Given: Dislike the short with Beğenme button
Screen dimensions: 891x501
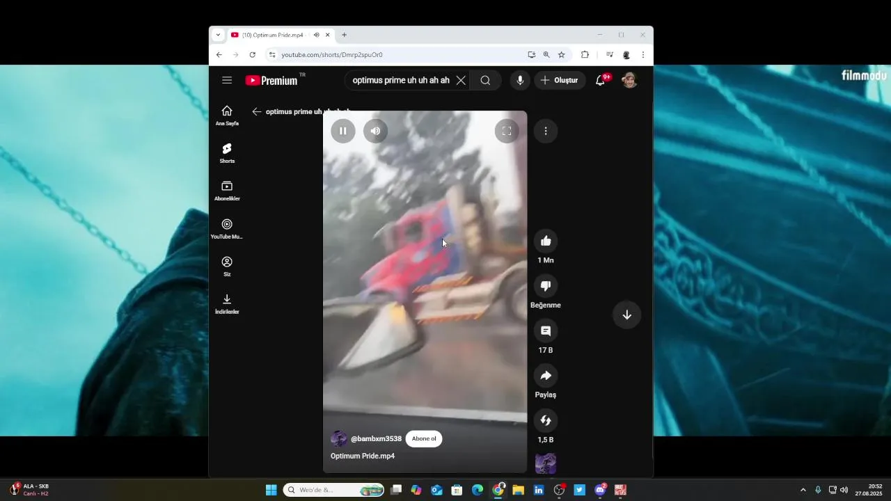Looking at the screenshot, I should 546,286.
